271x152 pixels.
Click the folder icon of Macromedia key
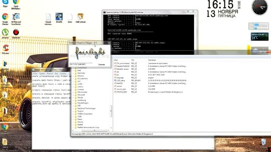[x=75, y=92]
